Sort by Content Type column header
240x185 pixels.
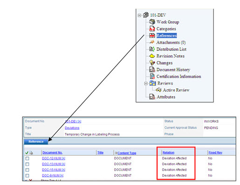click(127, 153)
